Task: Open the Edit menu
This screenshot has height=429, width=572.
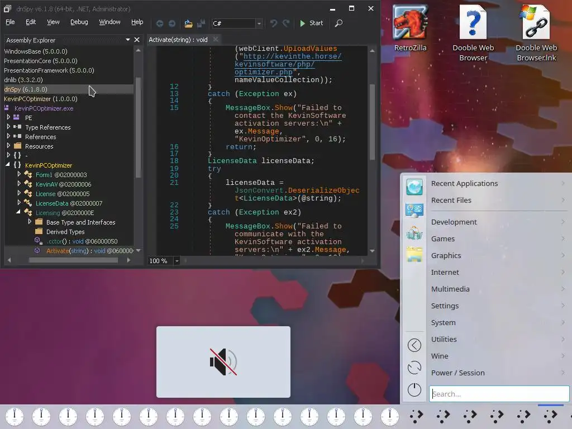Action: pos(31,22)
